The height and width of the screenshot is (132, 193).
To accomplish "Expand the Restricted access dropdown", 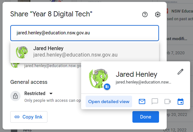I will tap(38, 93).
